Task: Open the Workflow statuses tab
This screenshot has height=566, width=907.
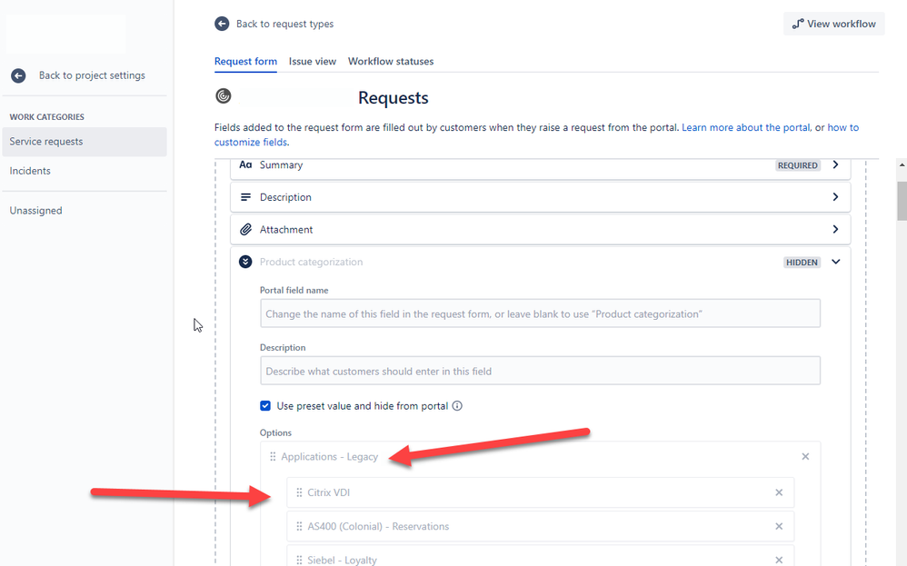Action: click(391, 61)
